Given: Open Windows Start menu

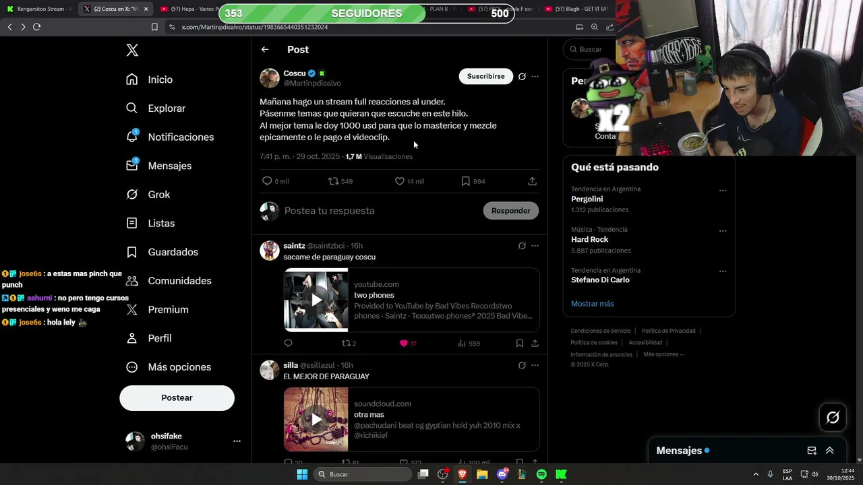Looking at the screenshot, I should pos(302,474).
